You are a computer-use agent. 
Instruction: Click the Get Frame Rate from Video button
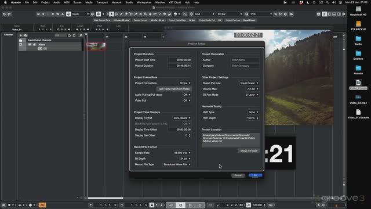(x=174, y=89)
